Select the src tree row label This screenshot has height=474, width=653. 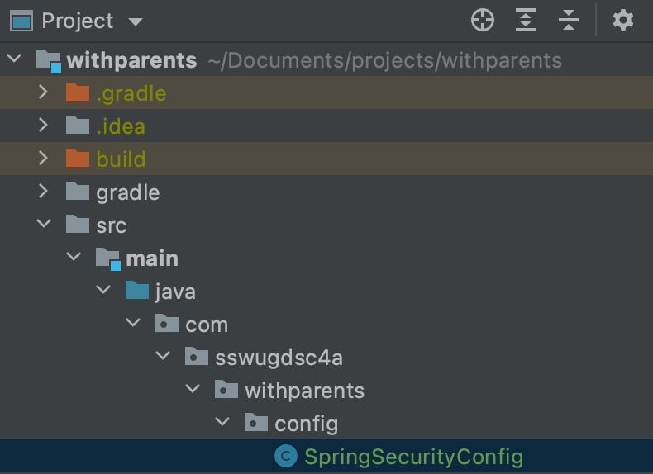pyautogui.click(x=112, y=226)
